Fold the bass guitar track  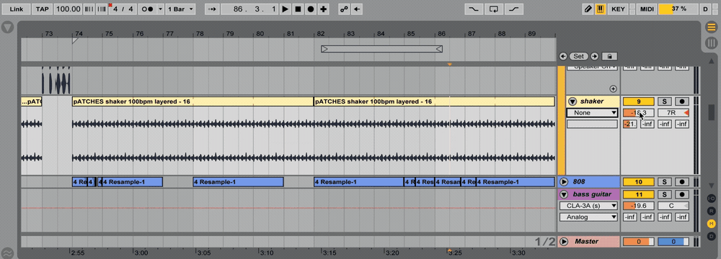(x=563, y=194)
